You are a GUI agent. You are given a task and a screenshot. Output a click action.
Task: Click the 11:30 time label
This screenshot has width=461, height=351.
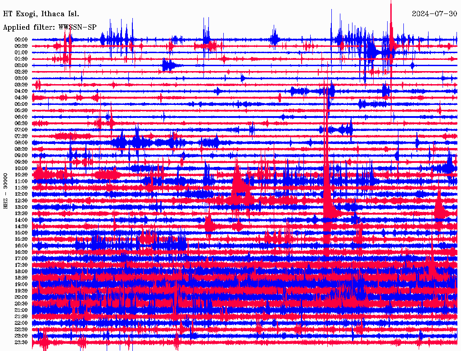(21, 188)
